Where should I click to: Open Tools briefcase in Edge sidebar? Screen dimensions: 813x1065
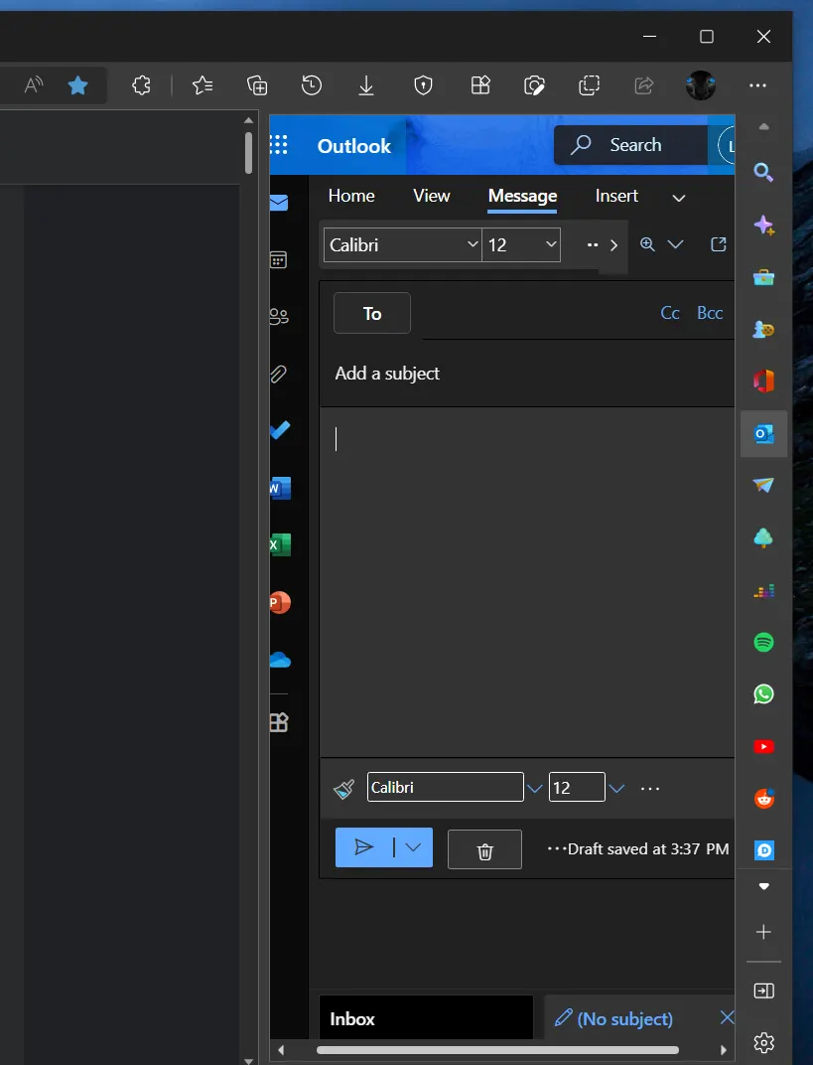pos(763,277)
